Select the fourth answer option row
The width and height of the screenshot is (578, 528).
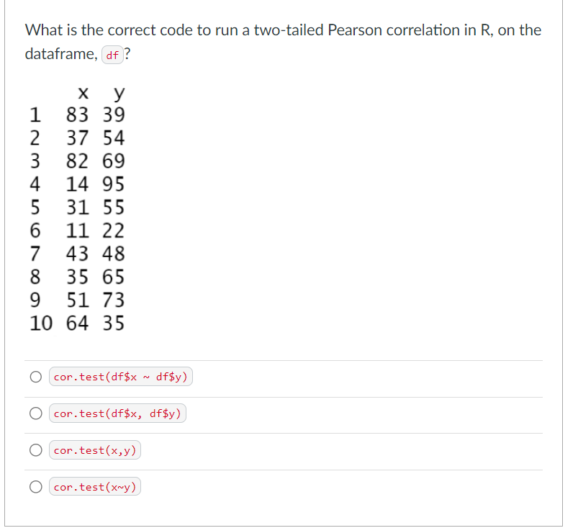pos(288,486)
